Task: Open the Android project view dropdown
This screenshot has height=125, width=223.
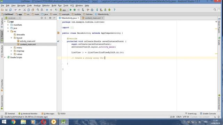Action: tap(13, 18)
